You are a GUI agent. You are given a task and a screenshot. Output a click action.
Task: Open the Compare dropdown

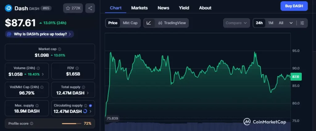[x=236, y=23]
